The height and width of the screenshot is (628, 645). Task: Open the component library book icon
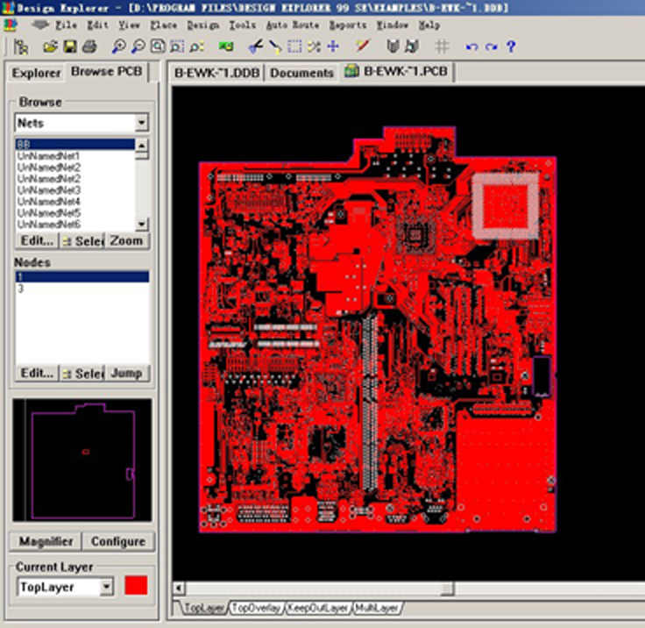[393, 46]
